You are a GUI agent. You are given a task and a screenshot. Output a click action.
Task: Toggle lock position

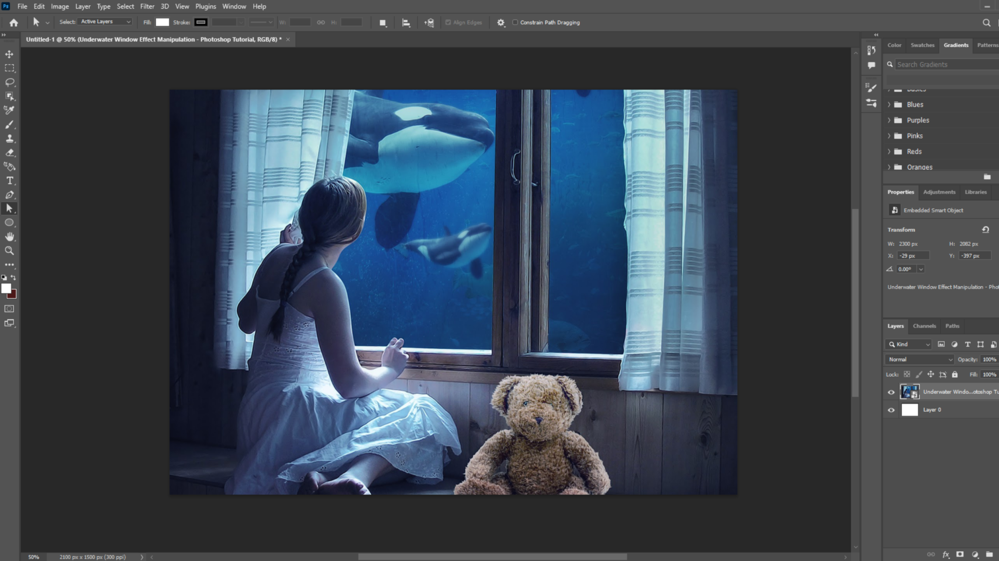pyautogui.click(x=931, y=374)
